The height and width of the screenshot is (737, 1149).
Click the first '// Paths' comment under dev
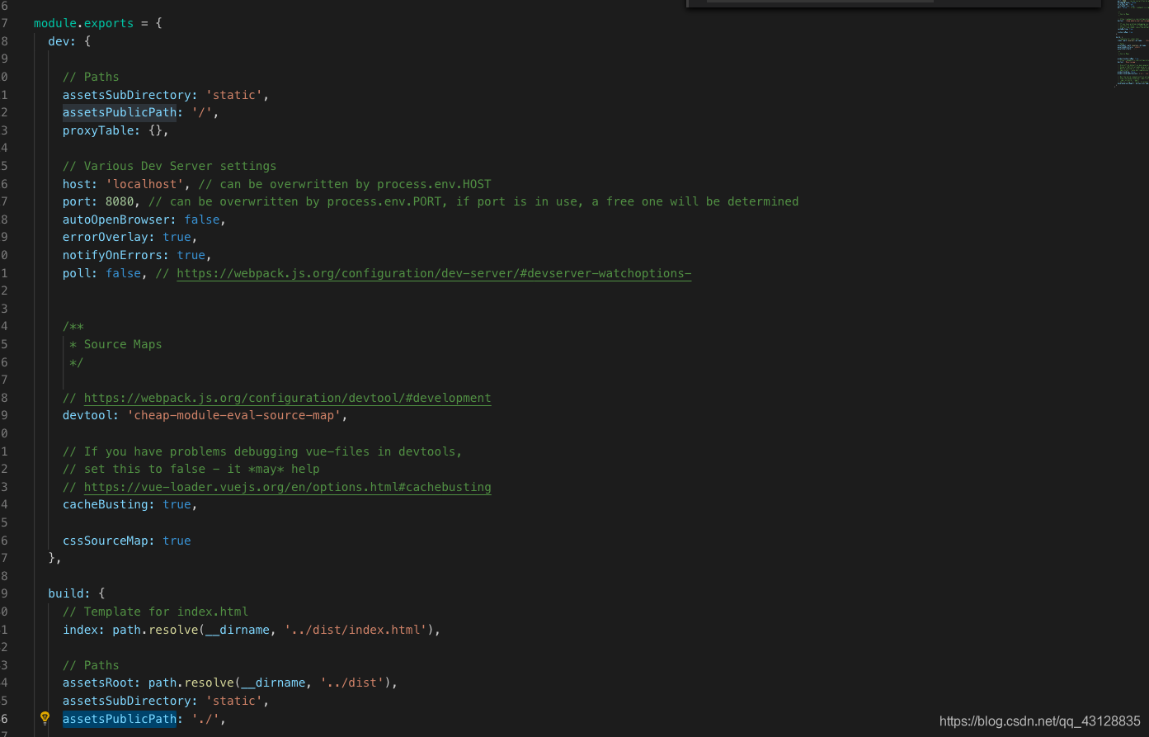point(91,77)
